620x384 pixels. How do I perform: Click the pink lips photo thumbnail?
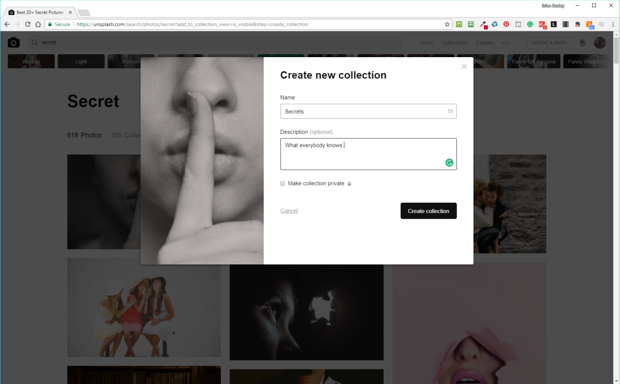pos(469,323)
